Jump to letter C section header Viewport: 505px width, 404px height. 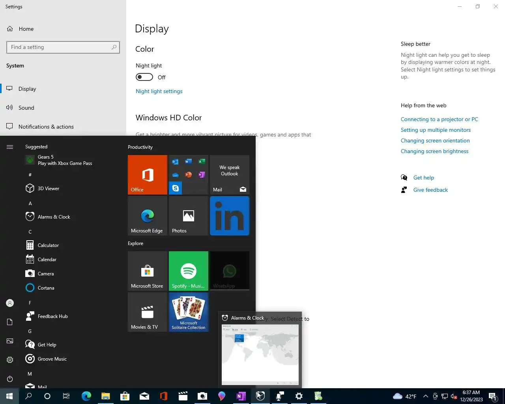pos(30,232)
